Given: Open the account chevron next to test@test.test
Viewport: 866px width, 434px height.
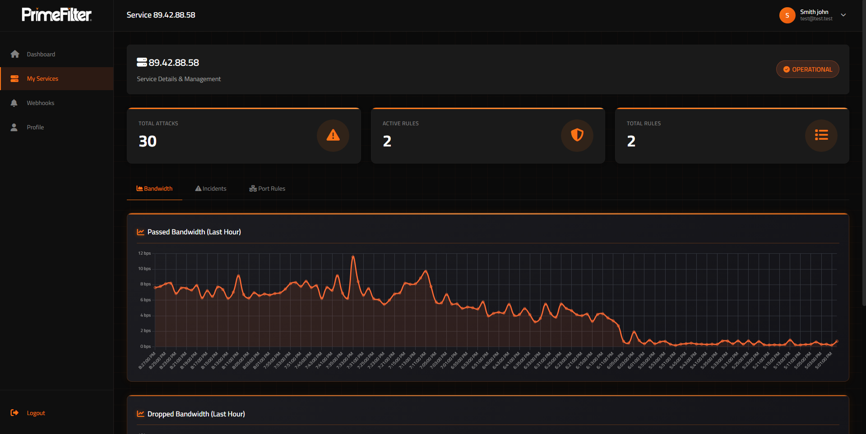Looking at the screenshot, I should [x=843, y=15].
